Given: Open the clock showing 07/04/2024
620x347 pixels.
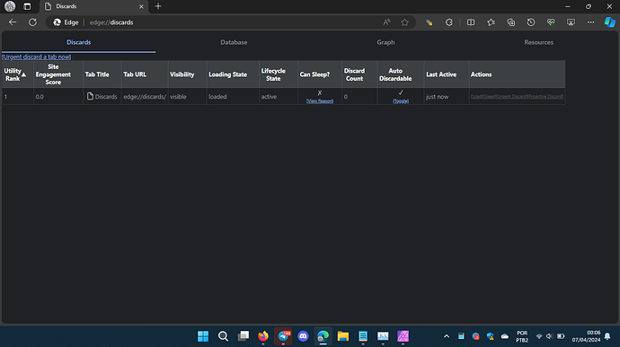Looking at the screenshot, I should (587, 336).
